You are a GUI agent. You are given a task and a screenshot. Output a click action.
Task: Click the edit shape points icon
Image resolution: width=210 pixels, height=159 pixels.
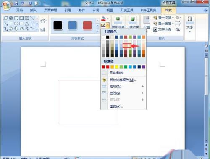(x=43, y=21)
